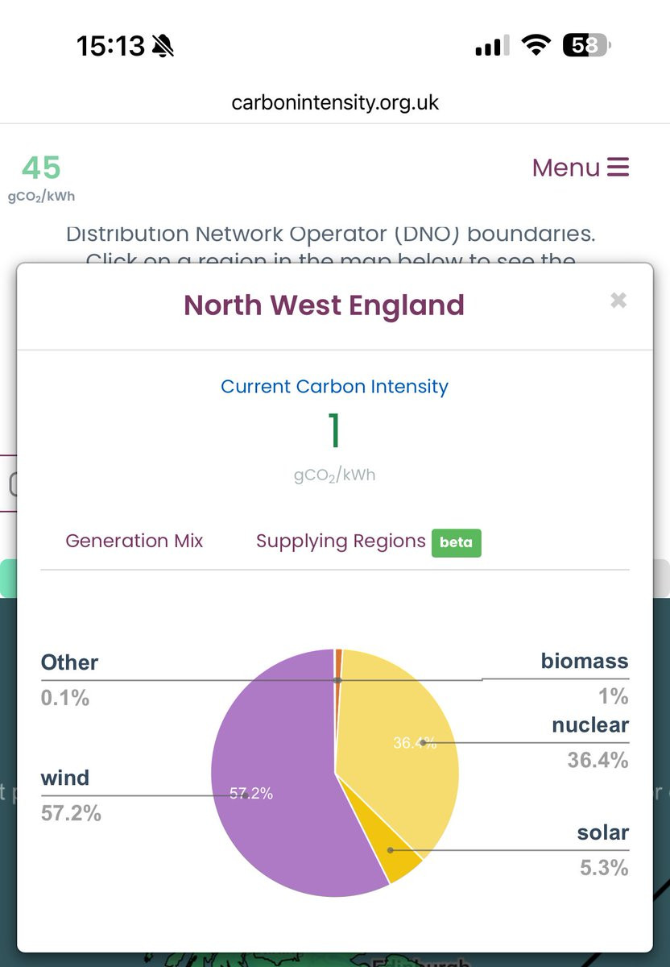
Task: Click the 45 gCO2/kWh national intensity indicator
Action: click(x=41, y=177)
